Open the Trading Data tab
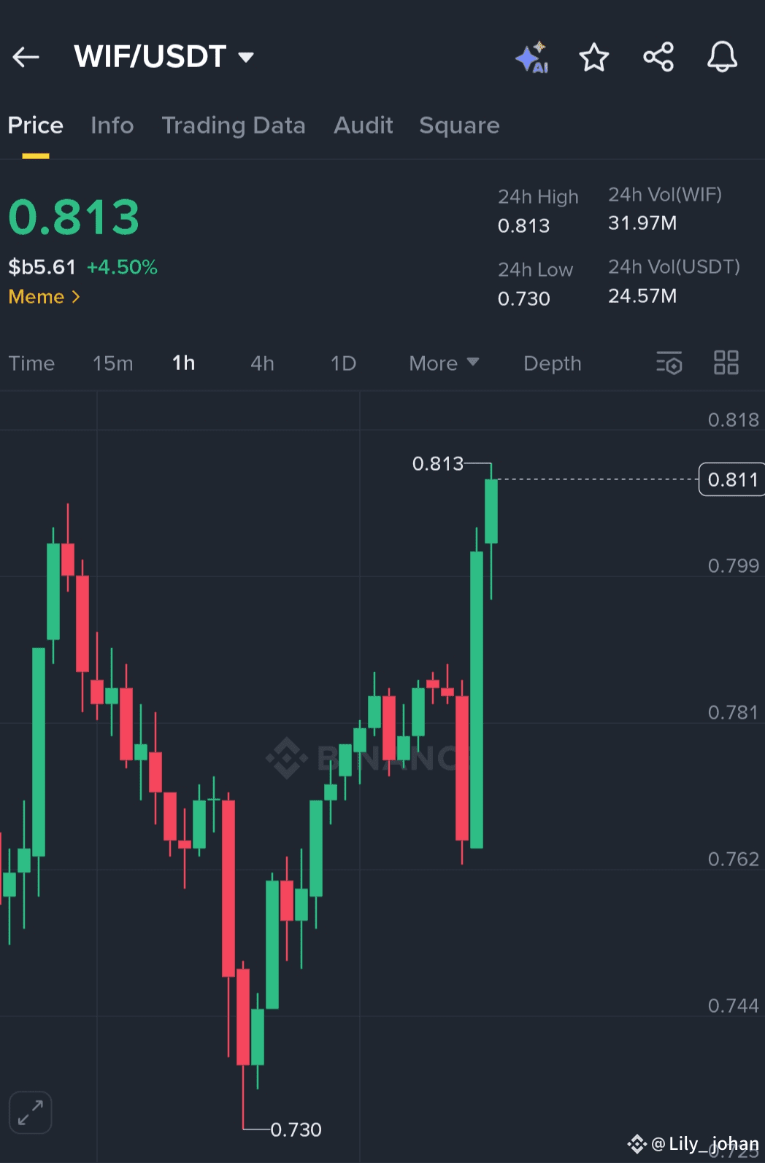This screenshot has height=1163, width=765. (234, 125)
